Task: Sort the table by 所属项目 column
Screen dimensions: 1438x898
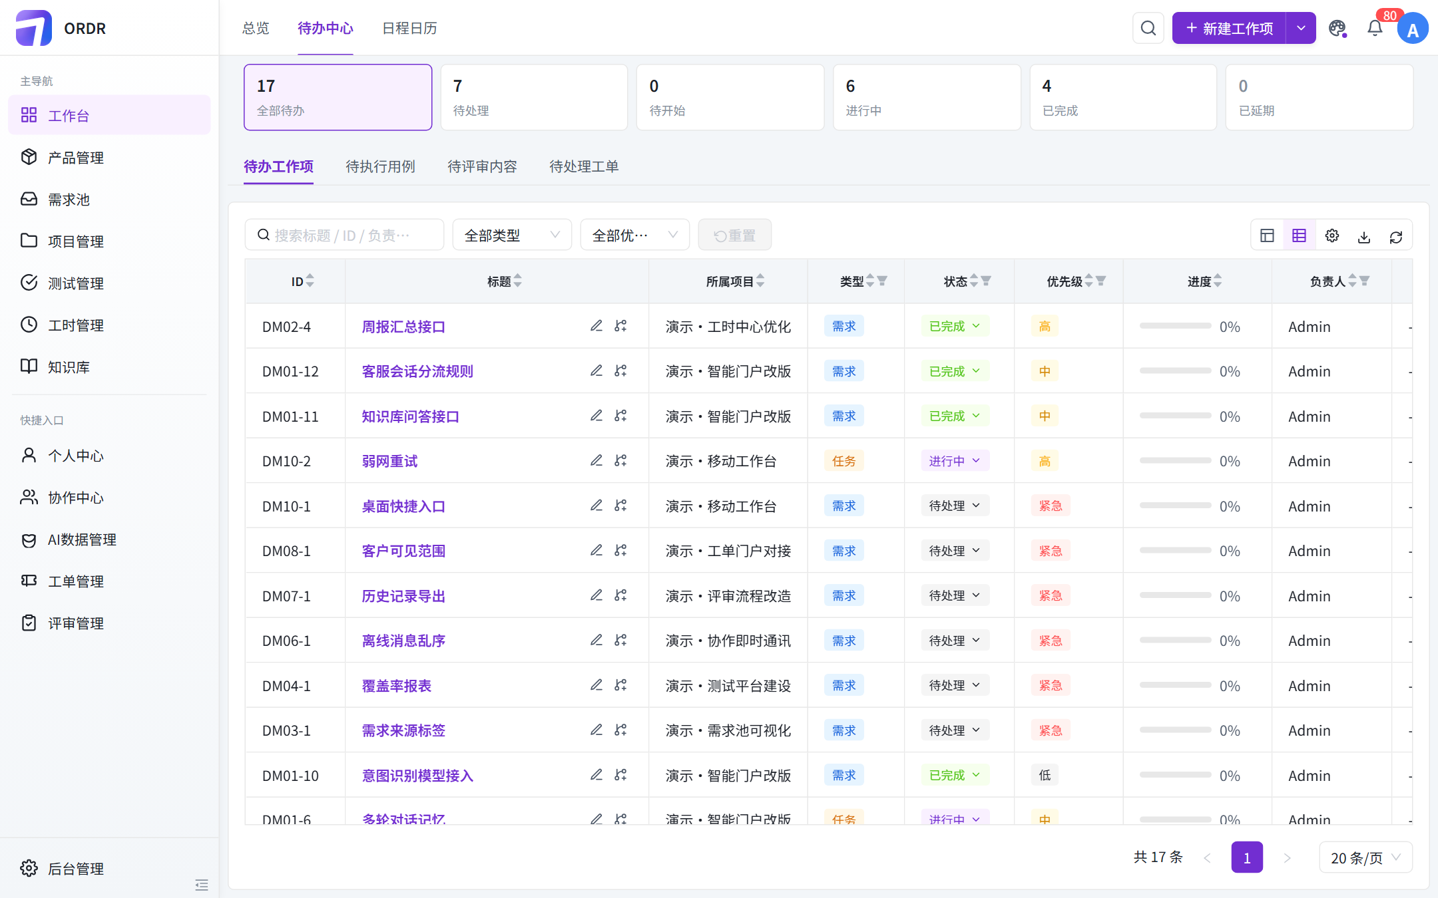Action: 760,281
